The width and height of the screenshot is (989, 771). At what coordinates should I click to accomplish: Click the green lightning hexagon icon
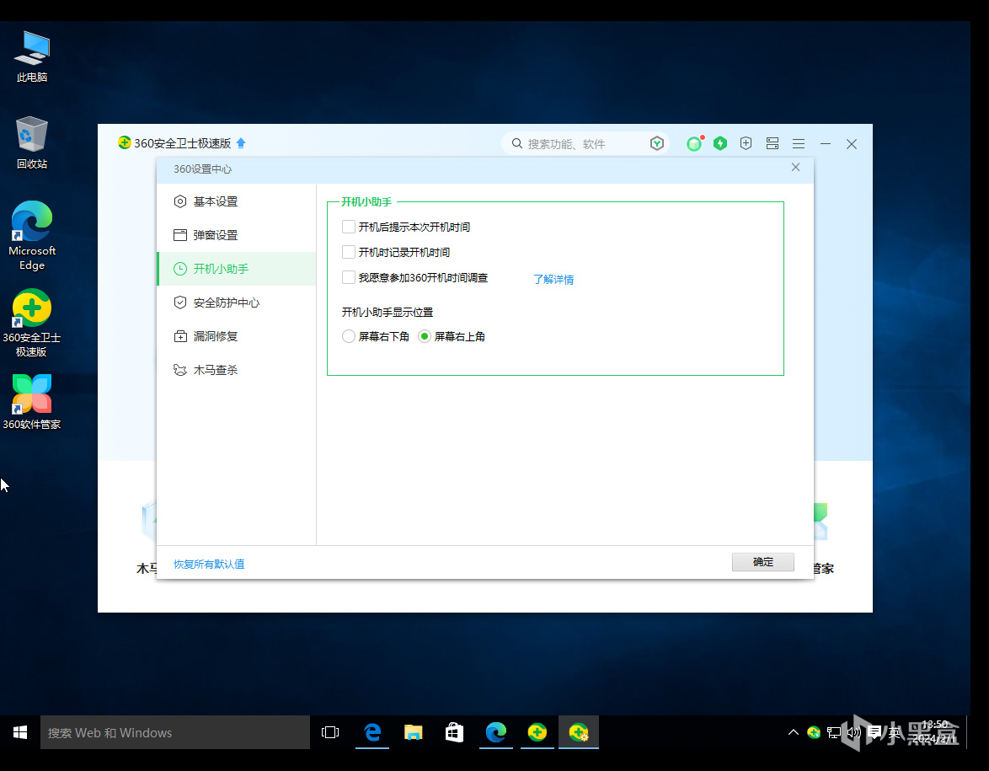coord(719,143)
